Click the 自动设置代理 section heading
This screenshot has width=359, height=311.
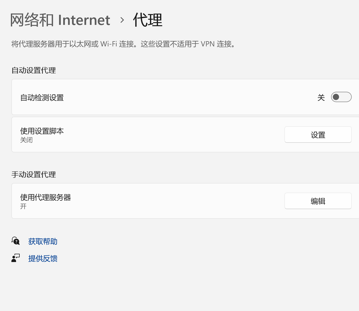34,70
